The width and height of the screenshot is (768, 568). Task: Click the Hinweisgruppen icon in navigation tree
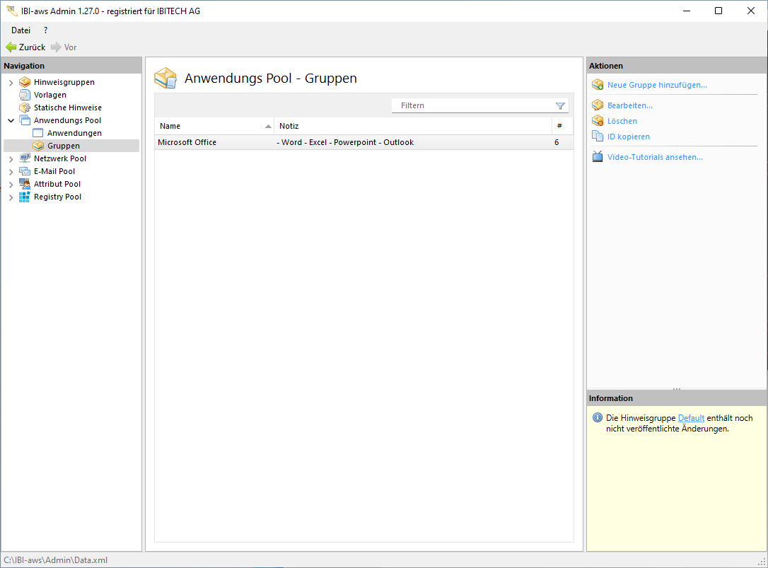click(x=25, y=82)
